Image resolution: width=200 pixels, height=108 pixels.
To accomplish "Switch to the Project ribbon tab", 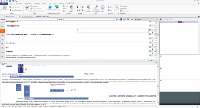I will coord(11,4).
